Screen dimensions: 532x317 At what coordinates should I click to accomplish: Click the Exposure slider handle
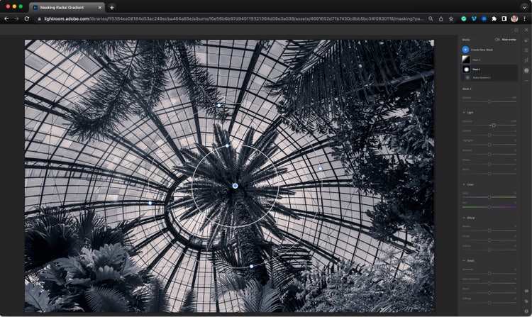(x=494, y=125)
